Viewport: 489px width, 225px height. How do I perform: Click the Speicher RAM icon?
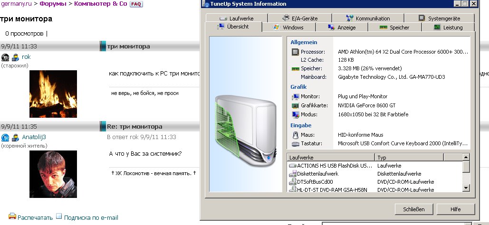point(295,68)
